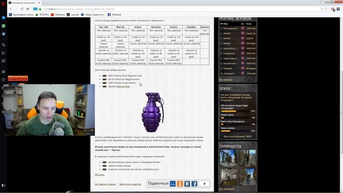Open the Lamoda bookmark
Image resolution: width=343 pixels, height=193 pixels.
tap(73, 14)
